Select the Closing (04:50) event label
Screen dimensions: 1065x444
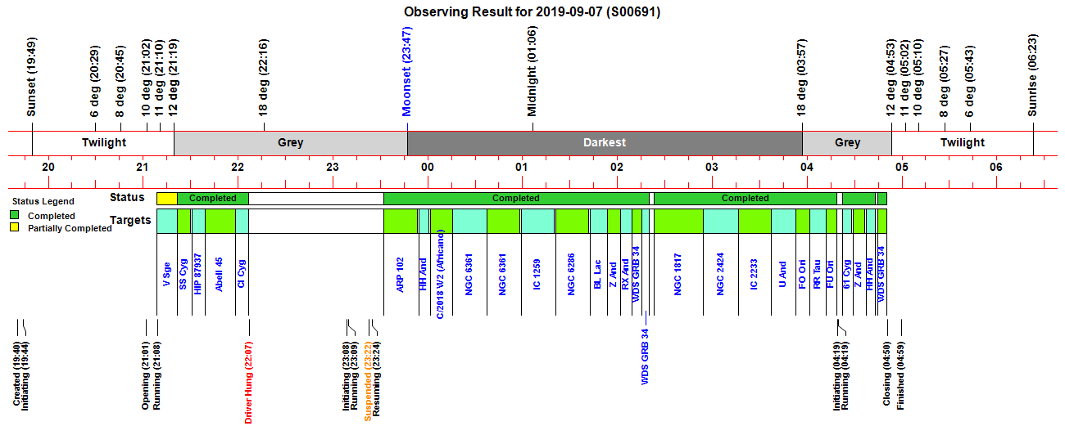pos(886,373)
